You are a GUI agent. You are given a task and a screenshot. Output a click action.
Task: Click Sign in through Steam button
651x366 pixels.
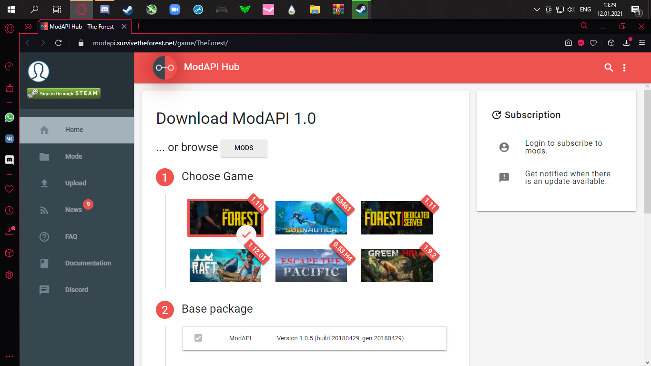click(x=64, y=93)
